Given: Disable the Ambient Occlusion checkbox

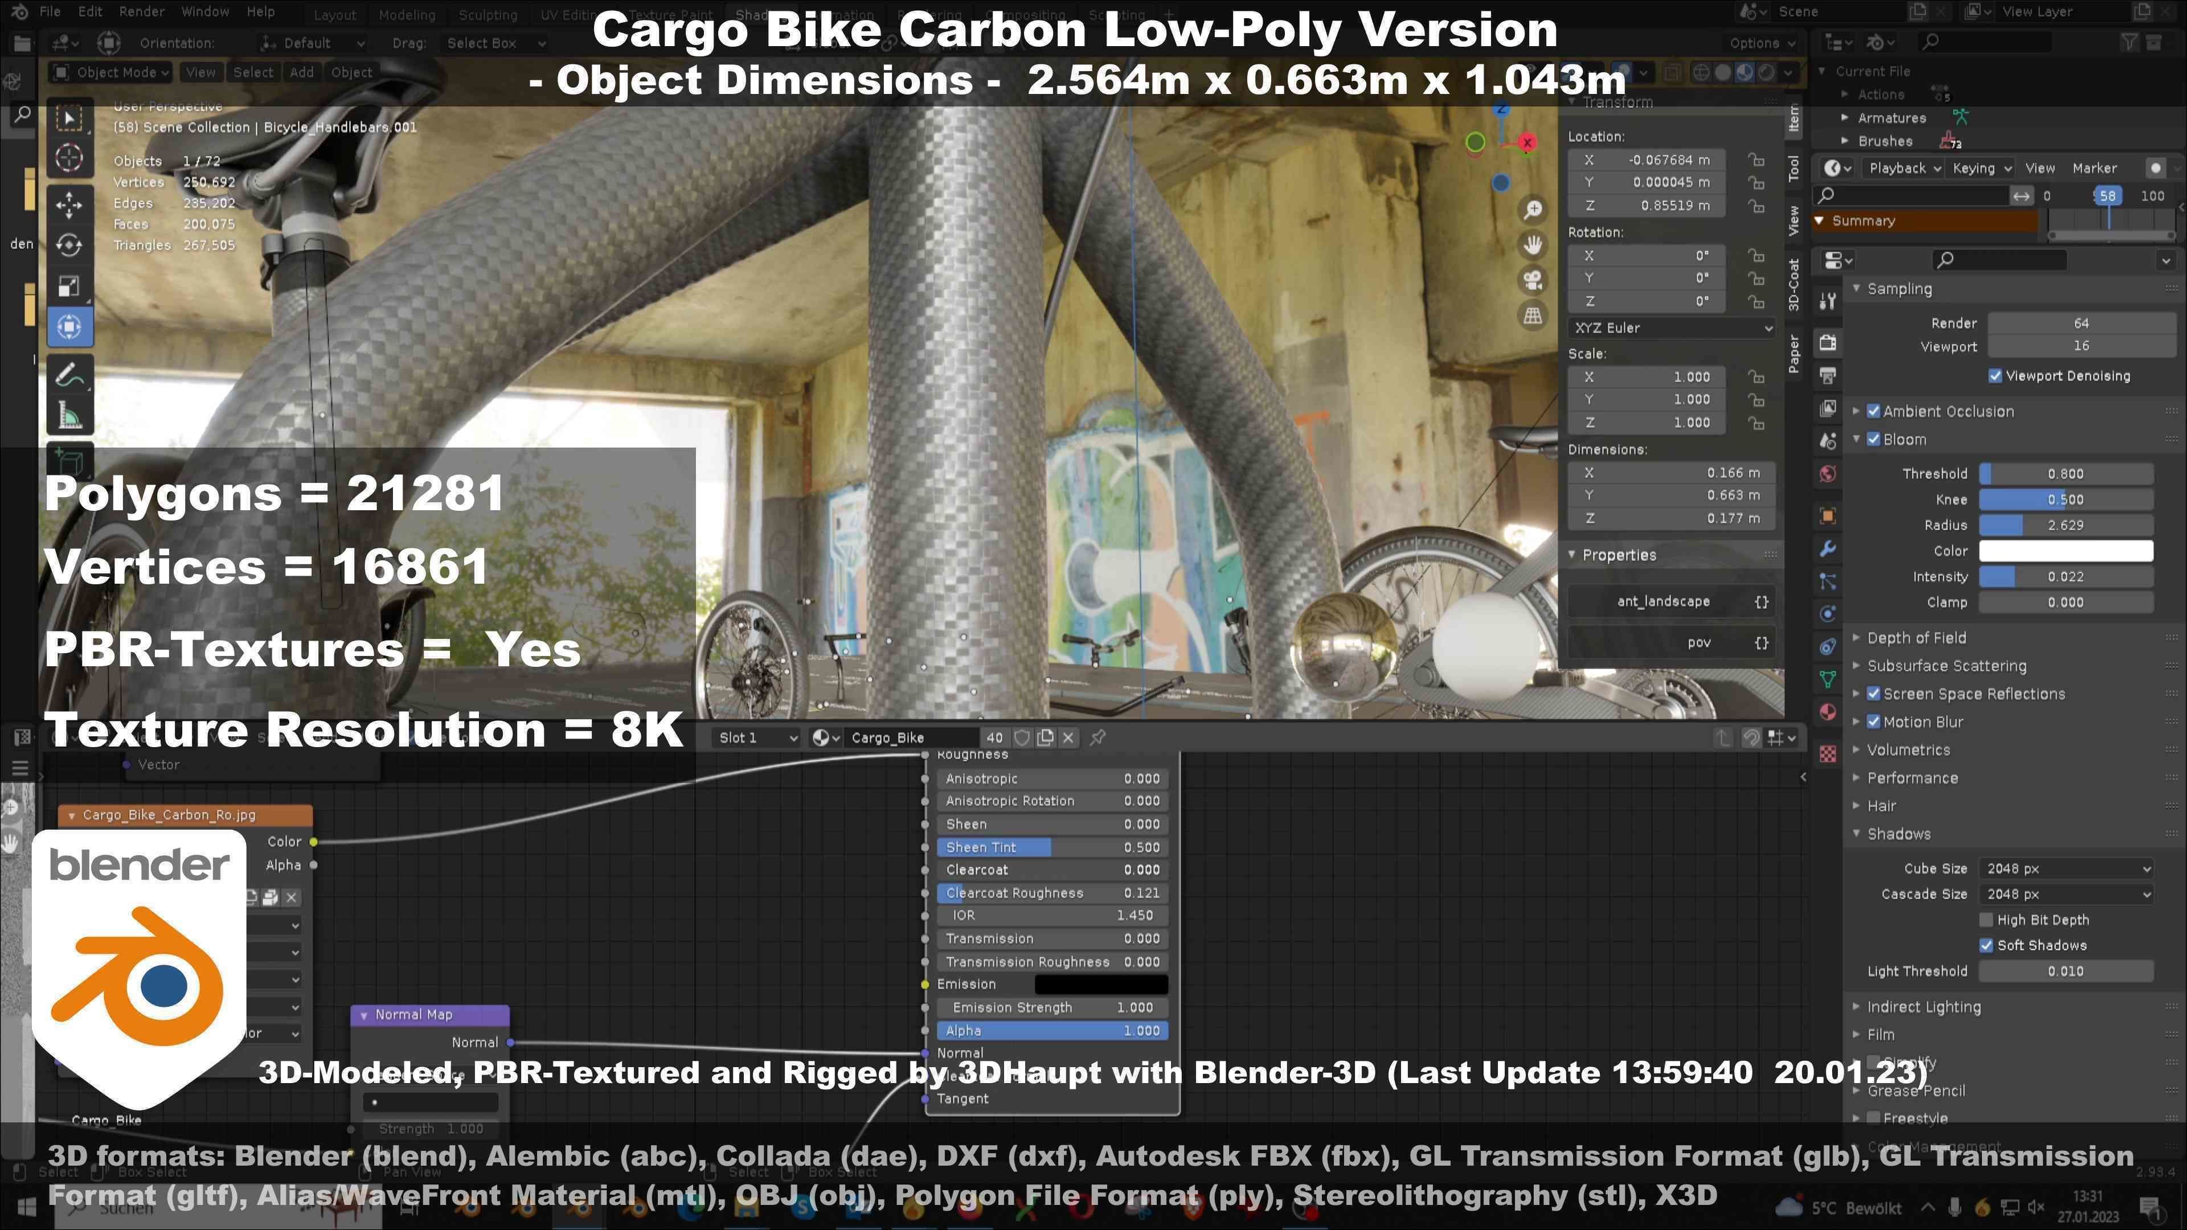Looking at the screenshot, I should pos(1874,412).
